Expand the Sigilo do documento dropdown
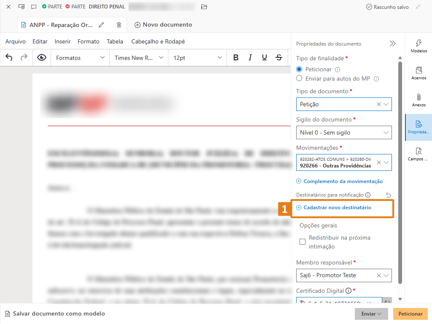 (343, 132)
